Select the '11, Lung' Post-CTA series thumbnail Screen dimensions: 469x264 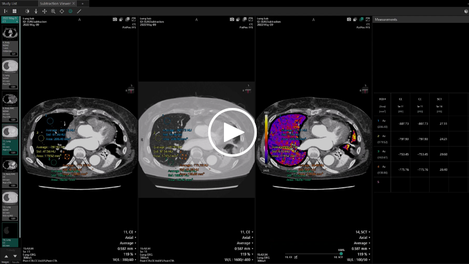10,140
